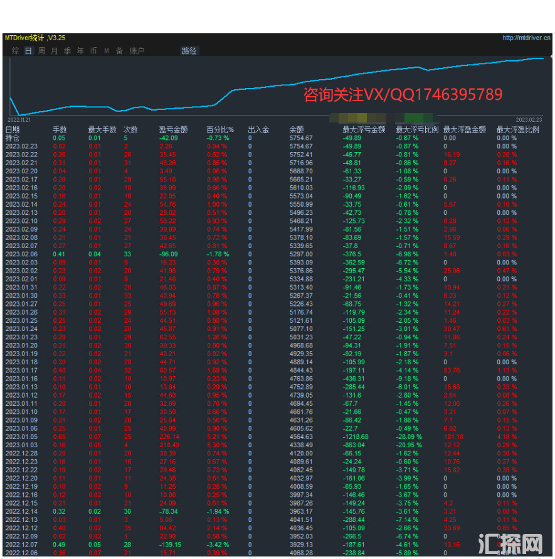
Task: Select the 2023.01.17 date cell
Action: pos(21,371)
